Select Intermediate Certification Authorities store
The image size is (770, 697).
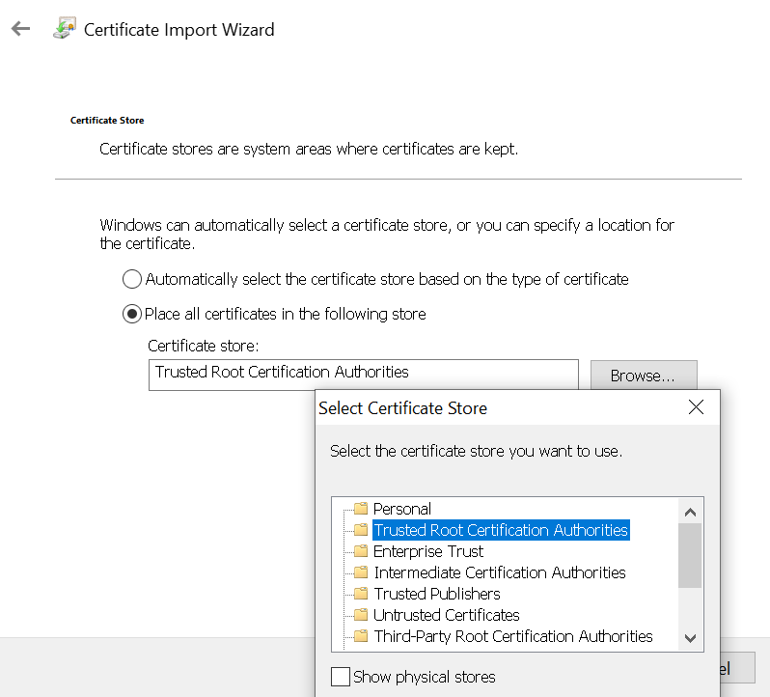point(500,572)
